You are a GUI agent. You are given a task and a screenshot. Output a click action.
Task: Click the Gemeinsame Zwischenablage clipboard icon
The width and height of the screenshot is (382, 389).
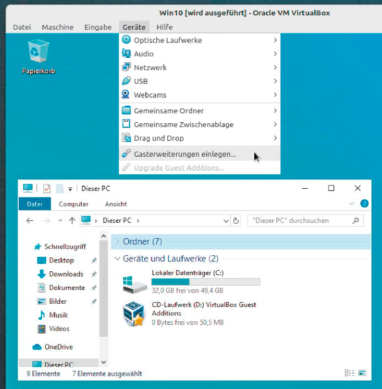click(126, 124)
